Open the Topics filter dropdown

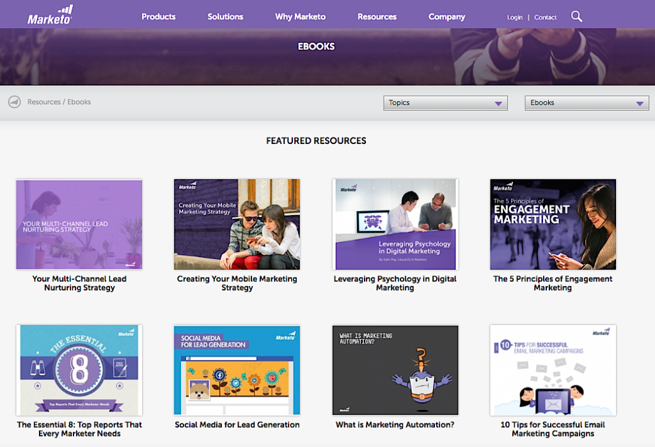(x=445, y=102)
